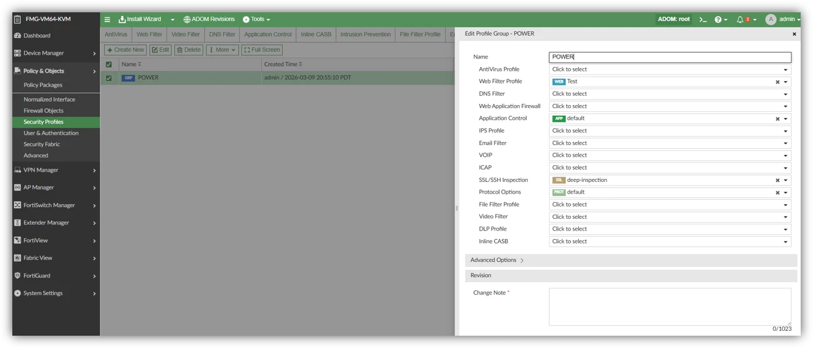Close the Edit Profile Group panel
The image size is (813, 348).
click(794, 34)
